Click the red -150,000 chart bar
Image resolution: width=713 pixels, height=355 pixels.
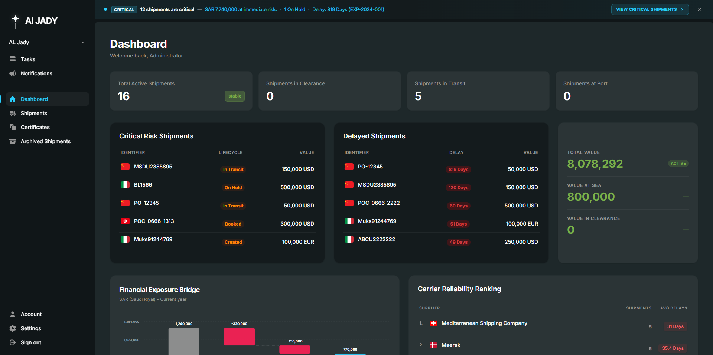click(x=294, y=349)
